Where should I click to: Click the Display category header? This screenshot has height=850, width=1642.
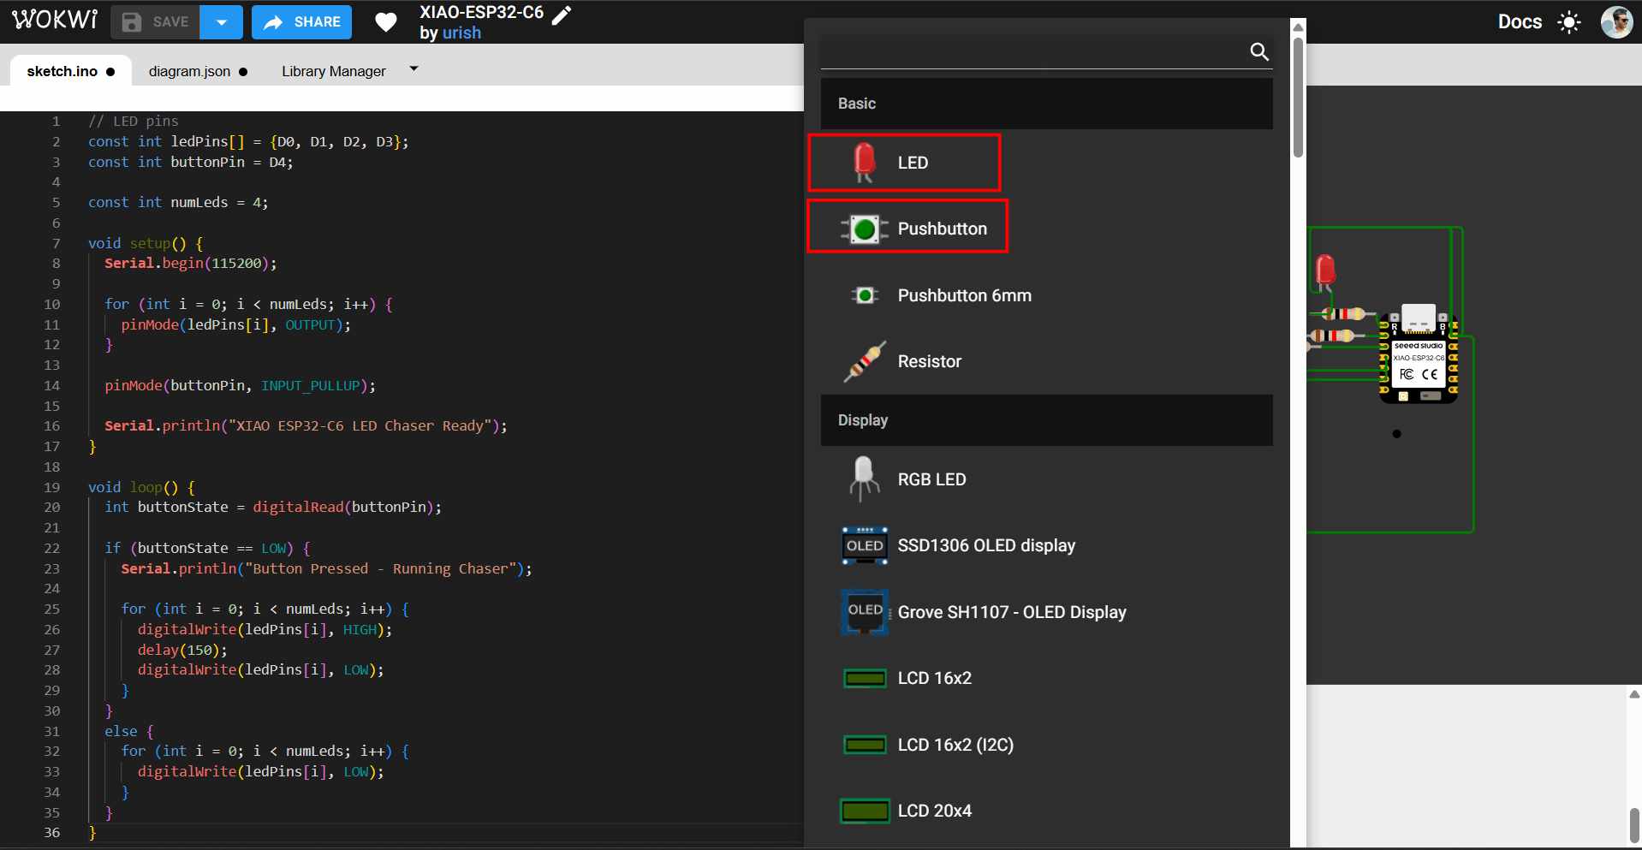1046,420
